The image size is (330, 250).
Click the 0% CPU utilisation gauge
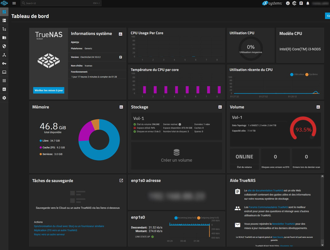tap(251, 49)
